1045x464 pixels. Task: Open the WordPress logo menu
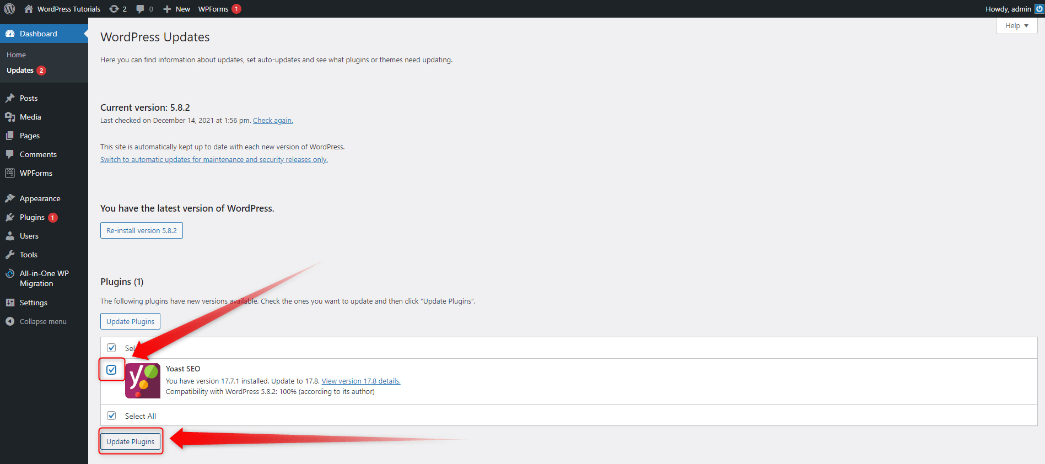tap(9, 9)
